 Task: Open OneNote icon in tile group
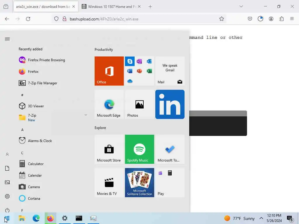coord(139,61)
